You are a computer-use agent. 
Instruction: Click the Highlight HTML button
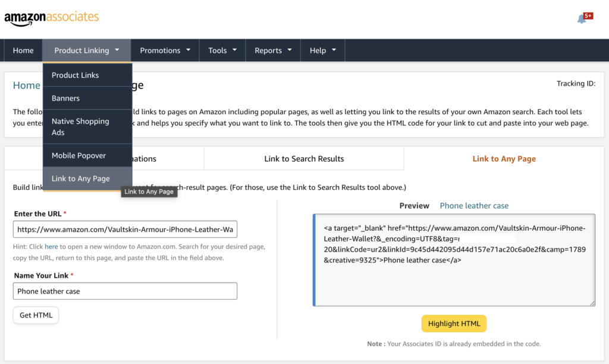point(454,324)
